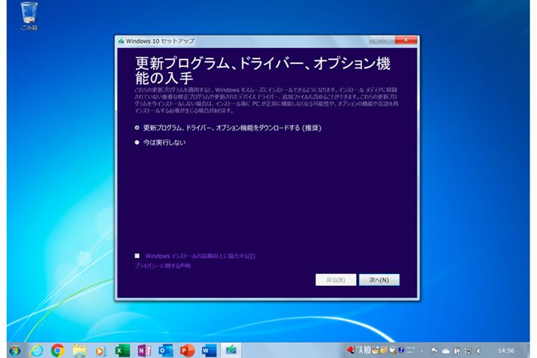Image resolution: width=537 pixels, height=358 pixels.
Task: Select the 今は実行しない radio option
Action: click(137, 143)
